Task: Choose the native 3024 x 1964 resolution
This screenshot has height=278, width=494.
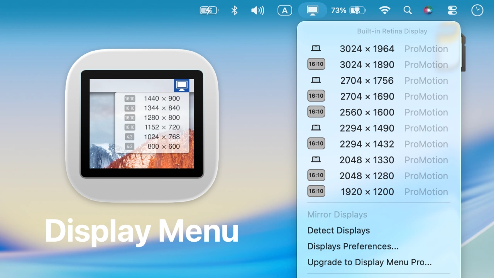Action: (x=367, y=49)
